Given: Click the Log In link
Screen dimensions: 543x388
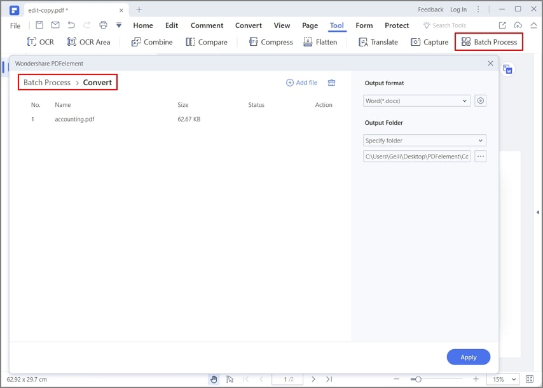Looking at the screenshot, I should [458, 10].
